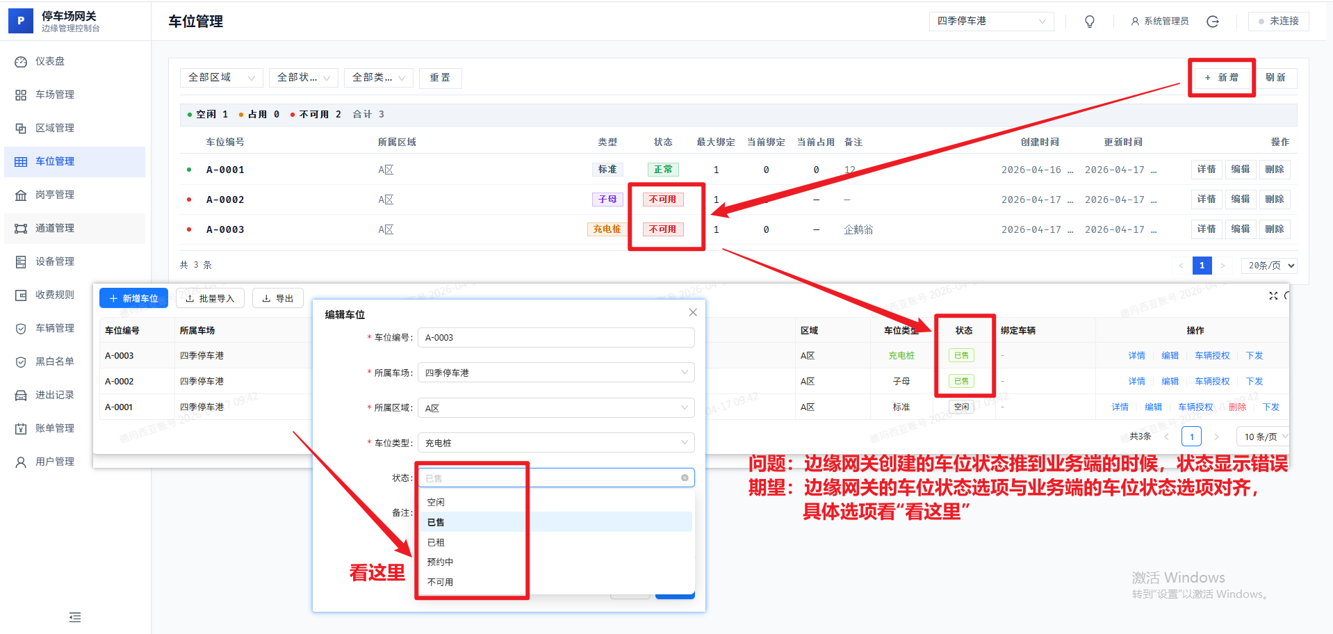The height and width of the screenshot is (634, 1333).
Task: Open 仪表盘 dashboard from the sidebar
Action: (50, 61)
